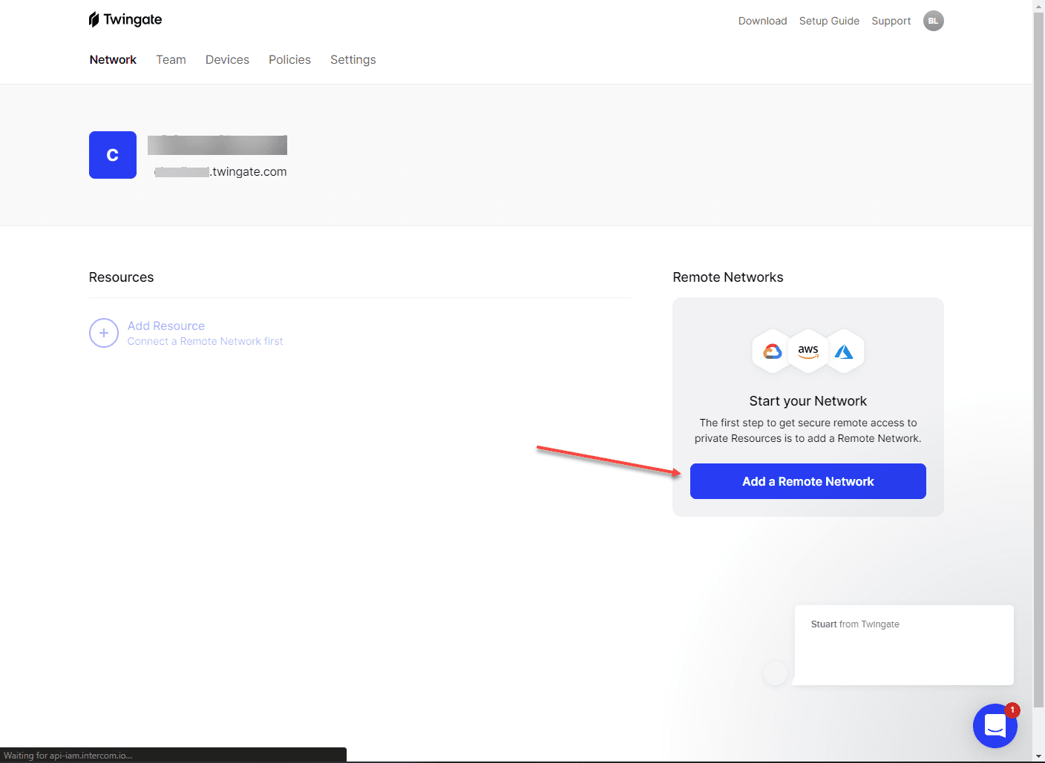Click the Twingate logo

click(x=125, y=20)
